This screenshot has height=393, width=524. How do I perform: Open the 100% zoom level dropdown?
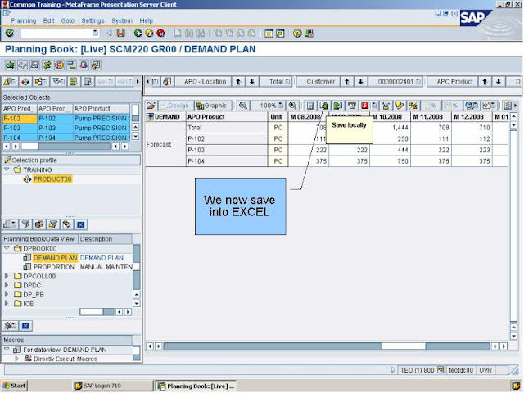click(x=281, y=106)
